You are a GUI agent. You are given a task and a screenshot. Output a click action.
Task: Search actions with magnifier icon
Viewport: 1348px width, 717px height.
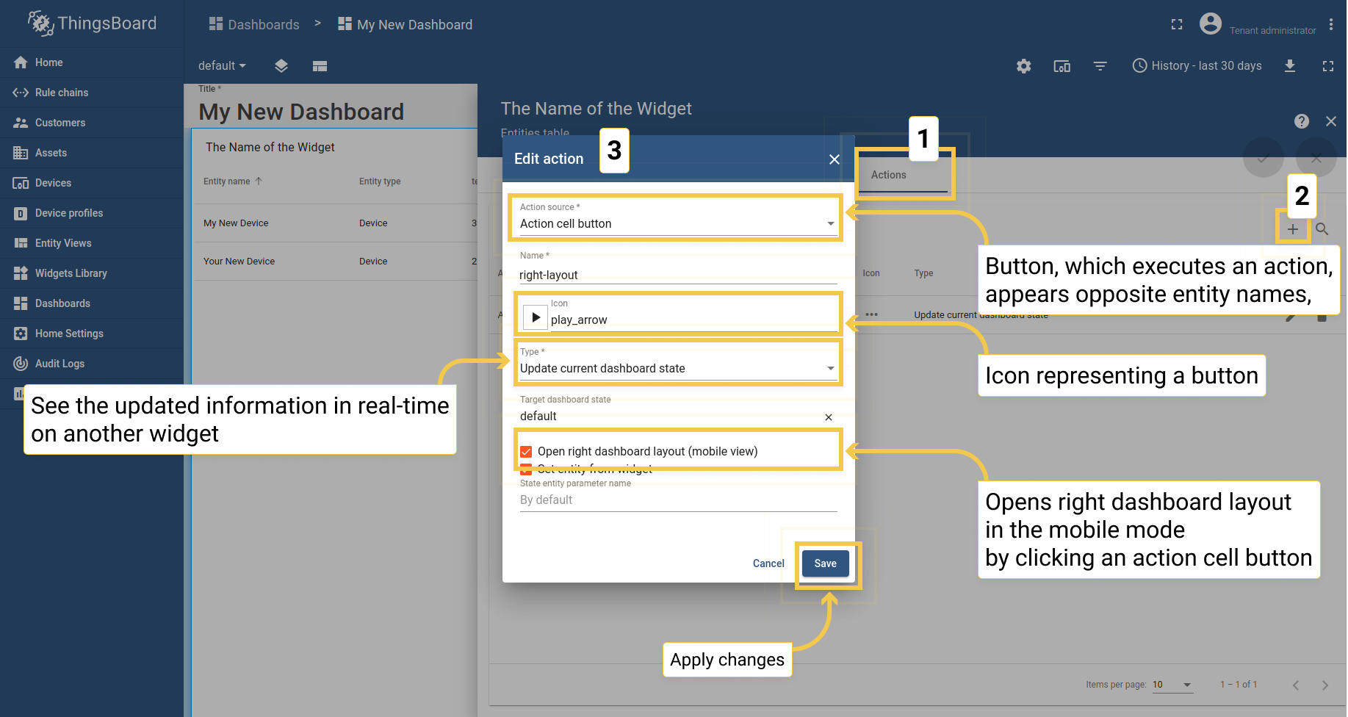click(x=1322, y=229)
